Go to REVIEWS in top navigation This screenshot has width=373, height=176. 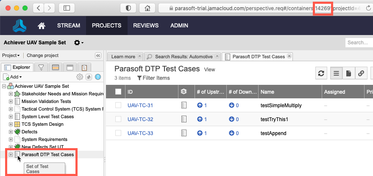point(146,26)
